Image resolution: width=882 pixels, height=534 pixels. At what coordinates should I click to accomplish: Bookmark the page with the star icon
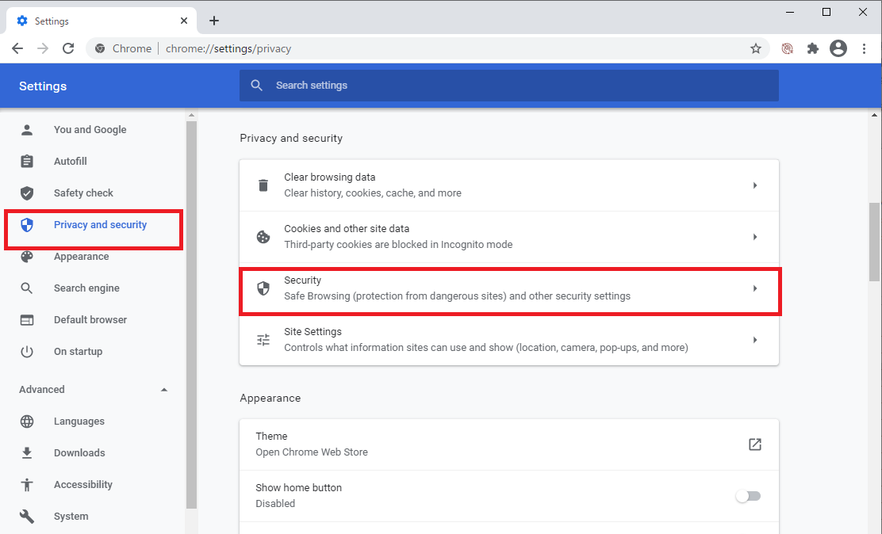coord(756,48)
